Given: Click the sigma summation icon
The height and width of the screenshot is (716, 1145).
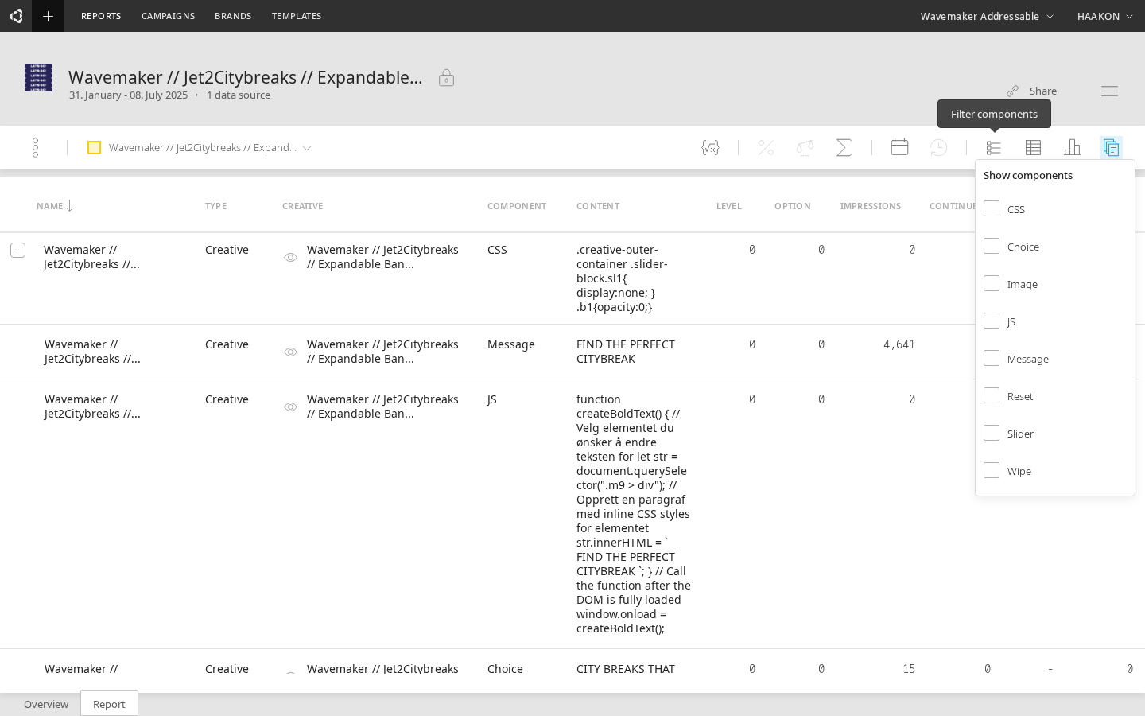Looking at the screenshot, I should tap(844, 147).
